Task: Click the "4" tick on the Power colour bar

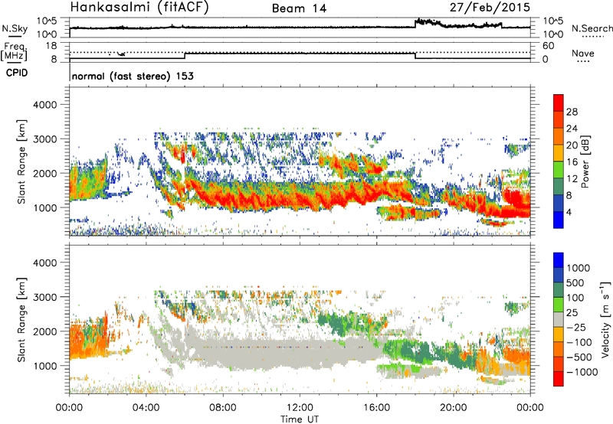Action: (x=569, y=212)
